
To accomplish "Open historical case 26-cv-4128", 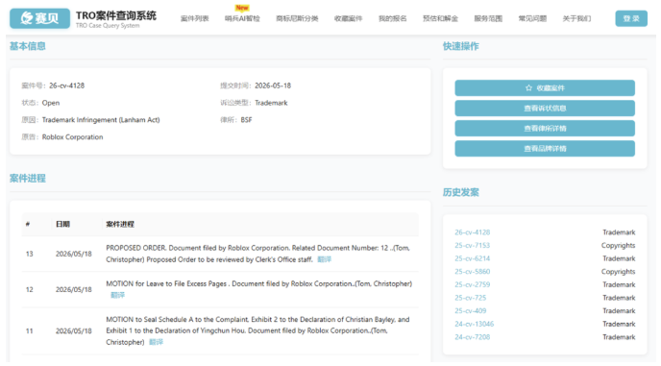I will [x=472, y=232].
